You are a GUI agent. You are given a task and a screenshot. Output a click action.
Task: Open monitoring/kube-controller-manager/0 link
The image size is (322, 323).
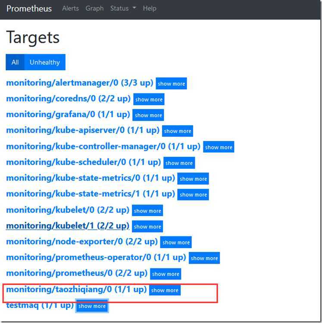[103, 146]
